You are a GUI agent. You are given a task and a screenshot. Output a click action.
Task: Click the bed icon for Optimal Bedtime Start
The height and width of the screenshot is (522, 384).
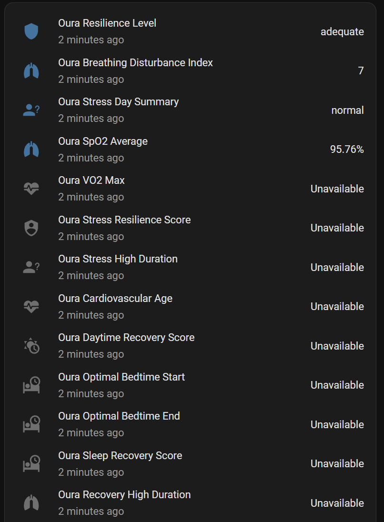(31, 385)
